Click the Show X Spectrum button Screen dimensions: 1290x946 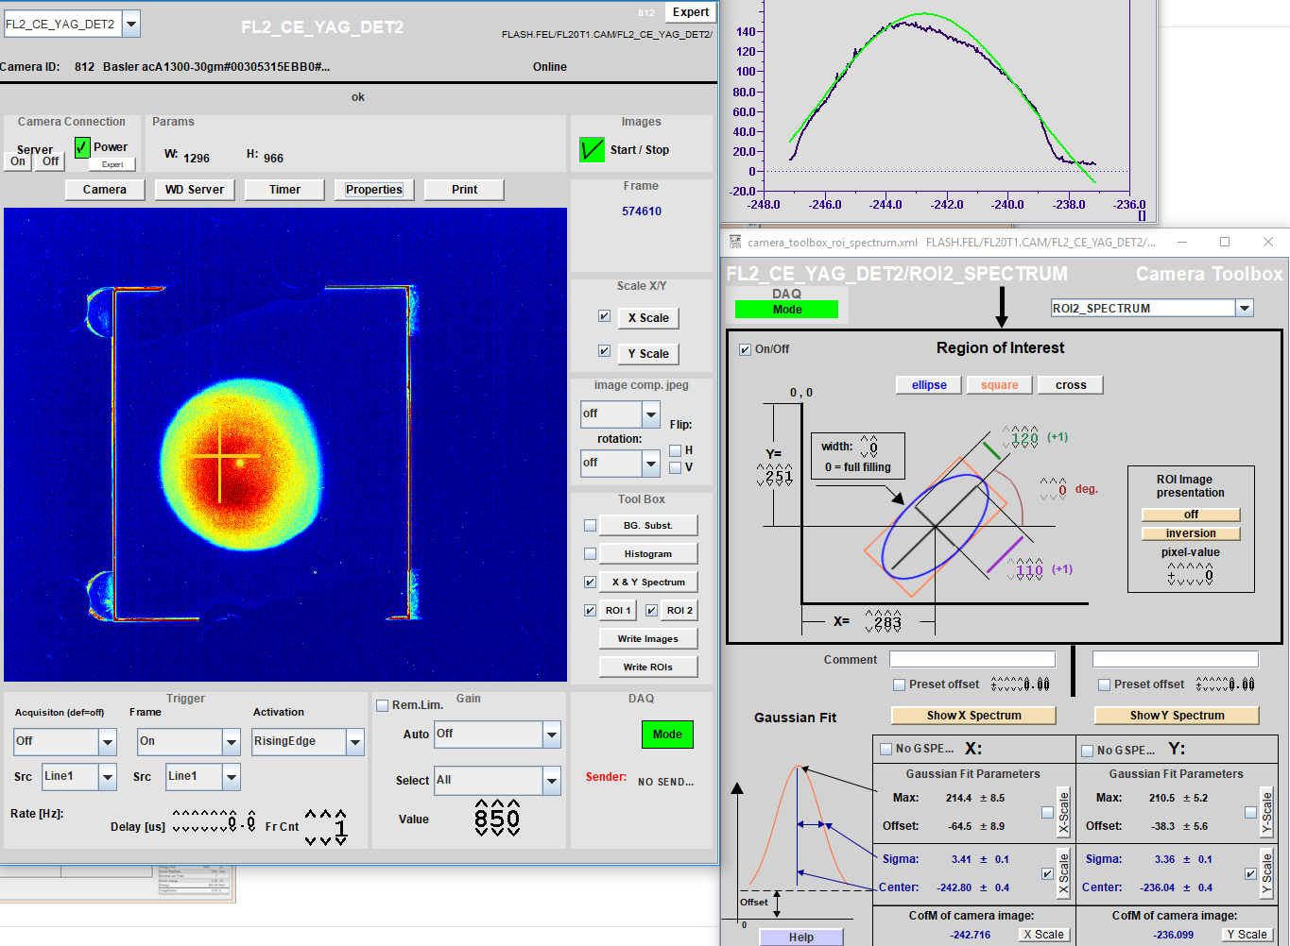click(973, 716)
